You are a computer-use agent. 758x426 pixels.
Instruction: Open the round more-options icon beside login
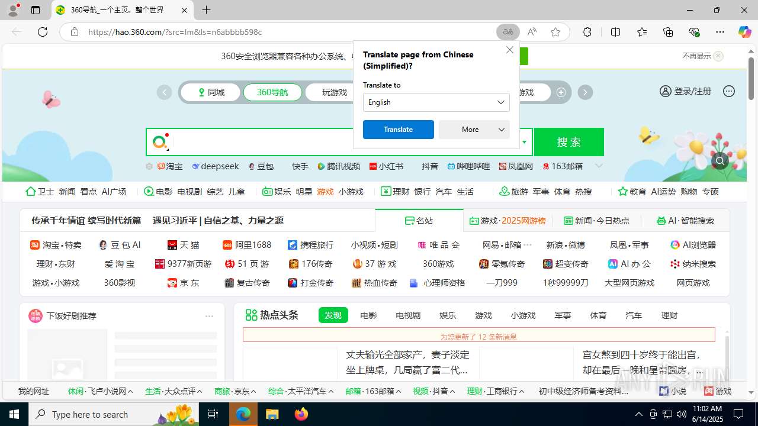coord(729,91)
